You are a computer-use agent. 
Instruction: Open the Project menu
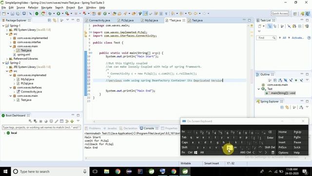(70, 8)
